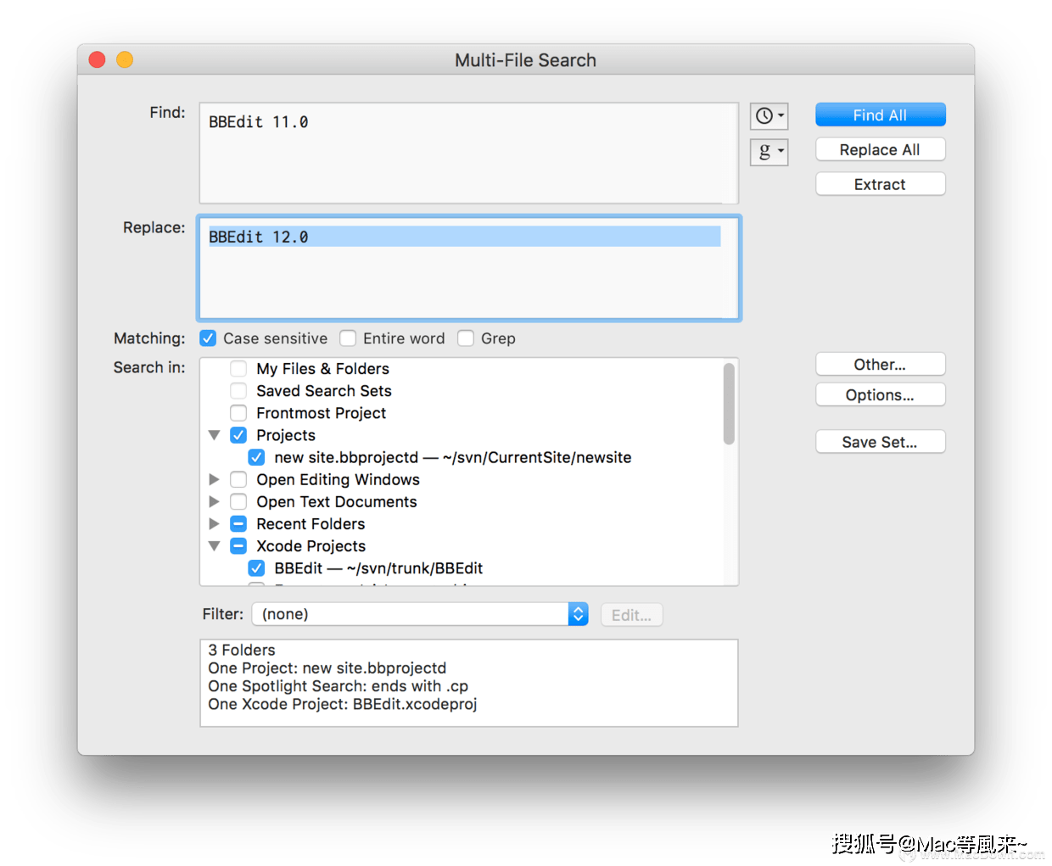The image size is (1052, 866).
Task: Collapse the Xcode Projects group
Action: click(215, 546)
